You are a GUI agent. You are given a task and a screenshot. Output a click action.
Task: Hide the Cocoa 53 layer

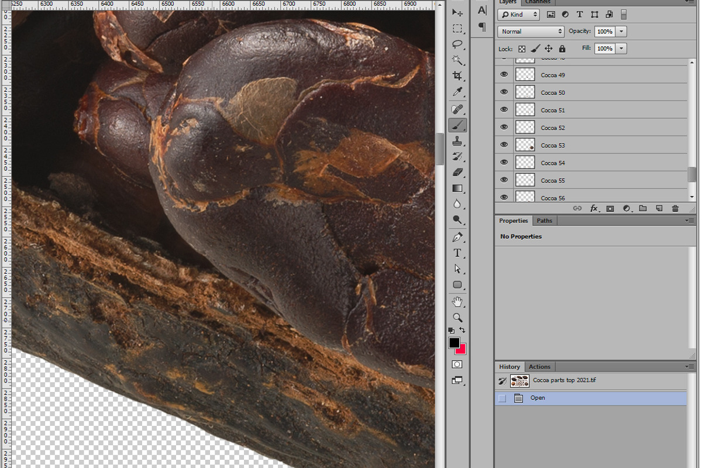(504, 145)
